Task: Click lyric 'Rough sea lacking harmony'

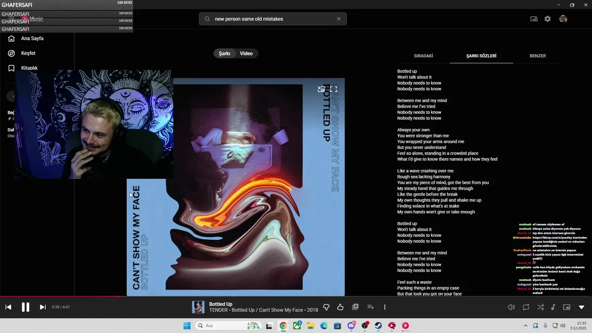Action: [424, 177]
